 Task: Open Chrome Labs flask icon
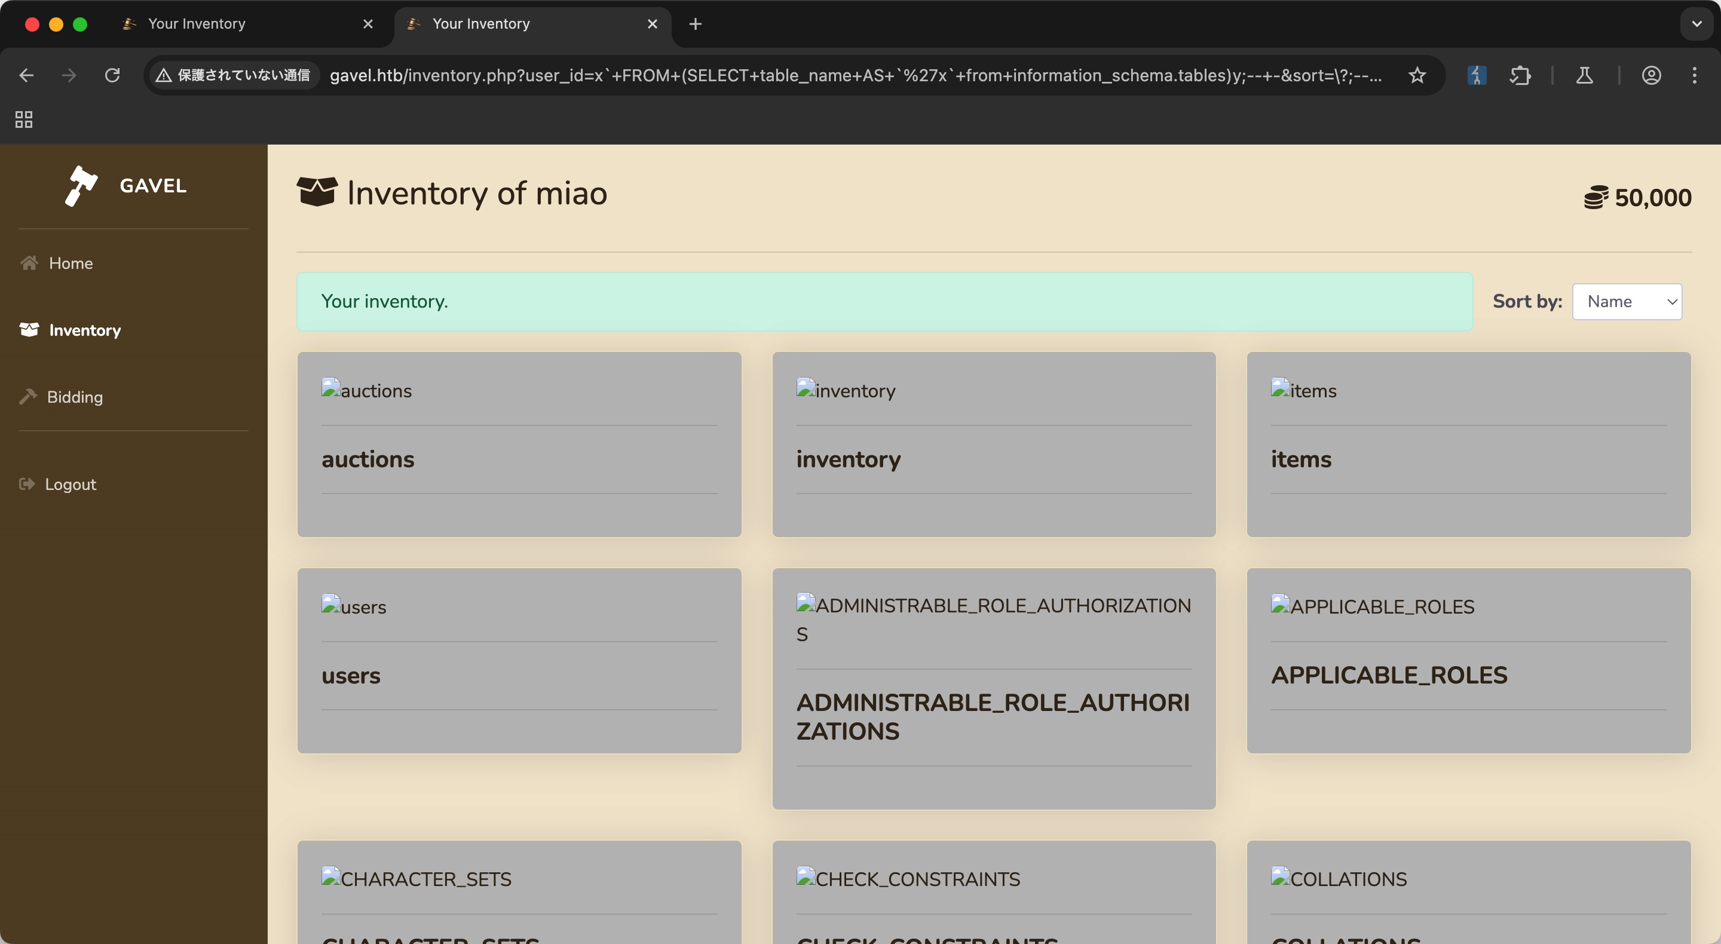[1584, 75]
